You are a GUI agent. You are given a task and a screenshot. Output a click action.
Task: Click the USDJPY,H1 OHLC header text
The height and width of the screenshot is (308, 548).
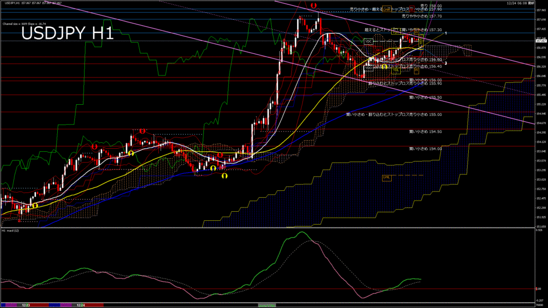pyautogui.click(x=33, y=3)
